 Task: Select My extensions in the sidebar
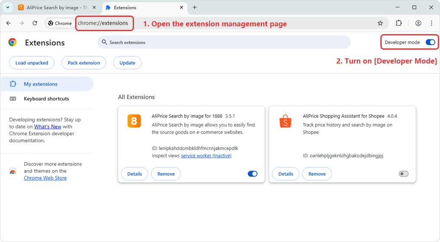pos(41,84)
